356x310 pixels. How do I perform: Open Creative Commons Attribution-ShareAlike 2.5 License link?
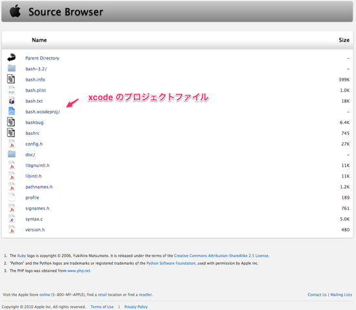tap(221, 256)
